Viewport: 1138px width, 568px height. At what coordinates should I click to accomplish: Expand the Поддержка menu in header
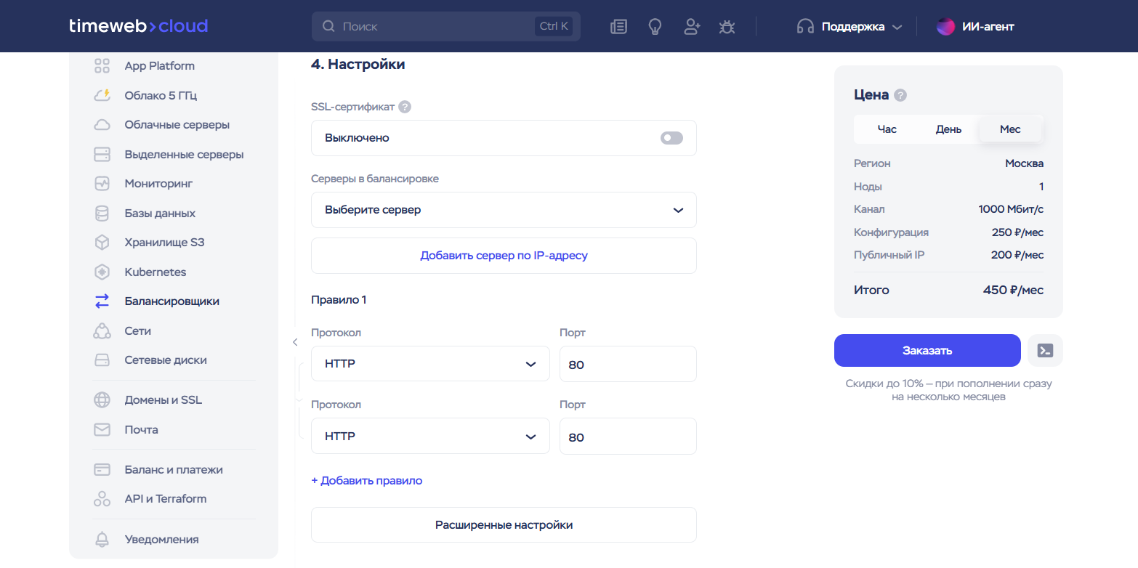click(850, 27)
